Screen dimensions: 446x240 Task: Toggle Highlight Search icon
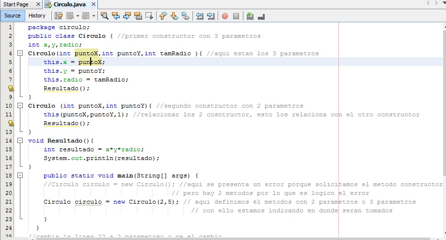138,16
